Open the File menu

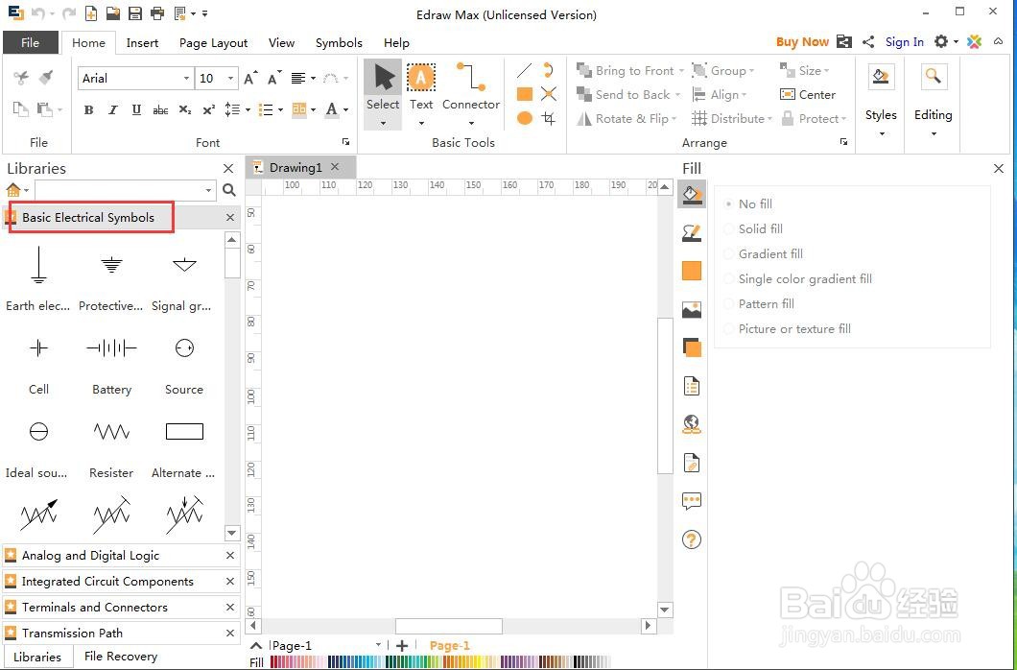(x=31, y=42)
